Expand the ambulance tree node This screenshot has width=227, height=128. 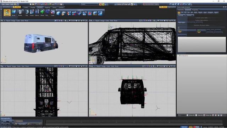coord(178,55)
